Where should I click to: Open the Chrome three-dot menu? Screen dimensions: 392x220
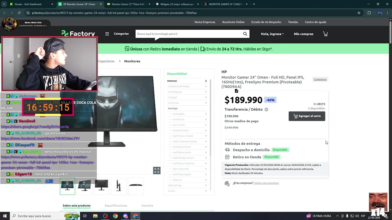388,13
